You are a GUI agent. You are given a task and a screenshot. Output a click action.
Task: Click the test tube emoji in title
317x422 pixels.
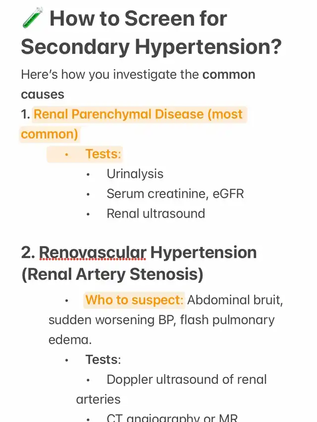(33, 19)
